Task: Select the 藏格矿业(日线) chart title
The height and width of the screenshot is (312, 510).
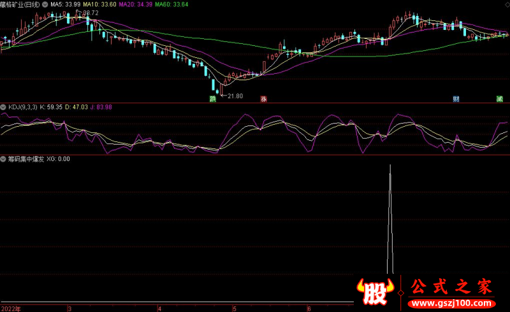Action: pos(20,4)
